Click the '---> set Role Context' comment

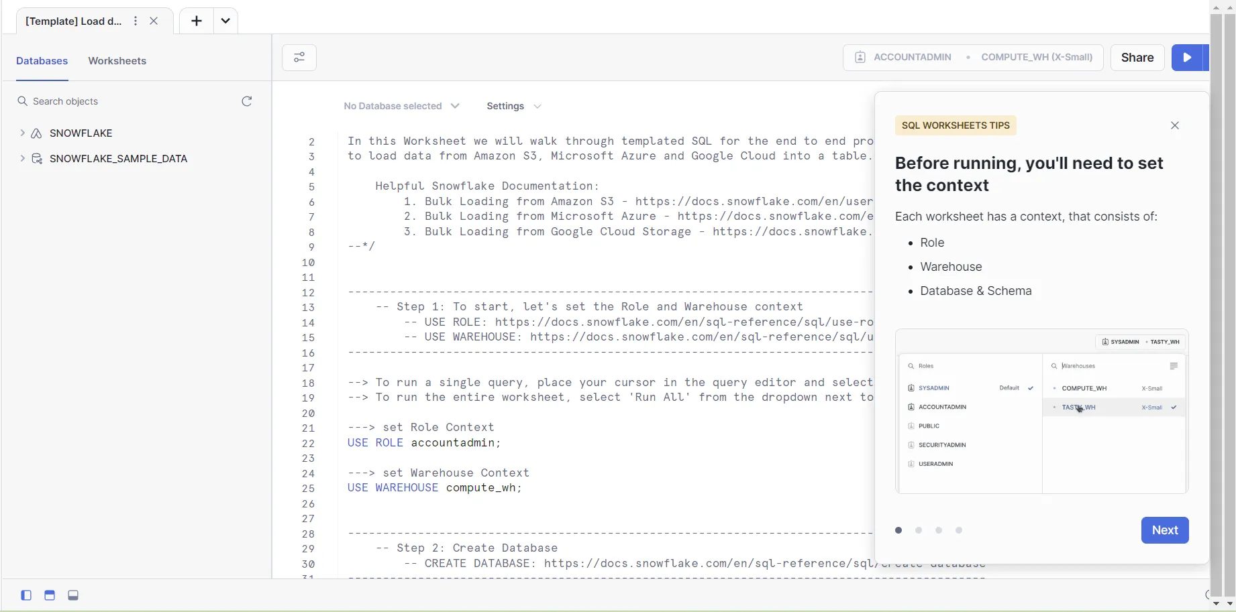(x=421, y=428)
